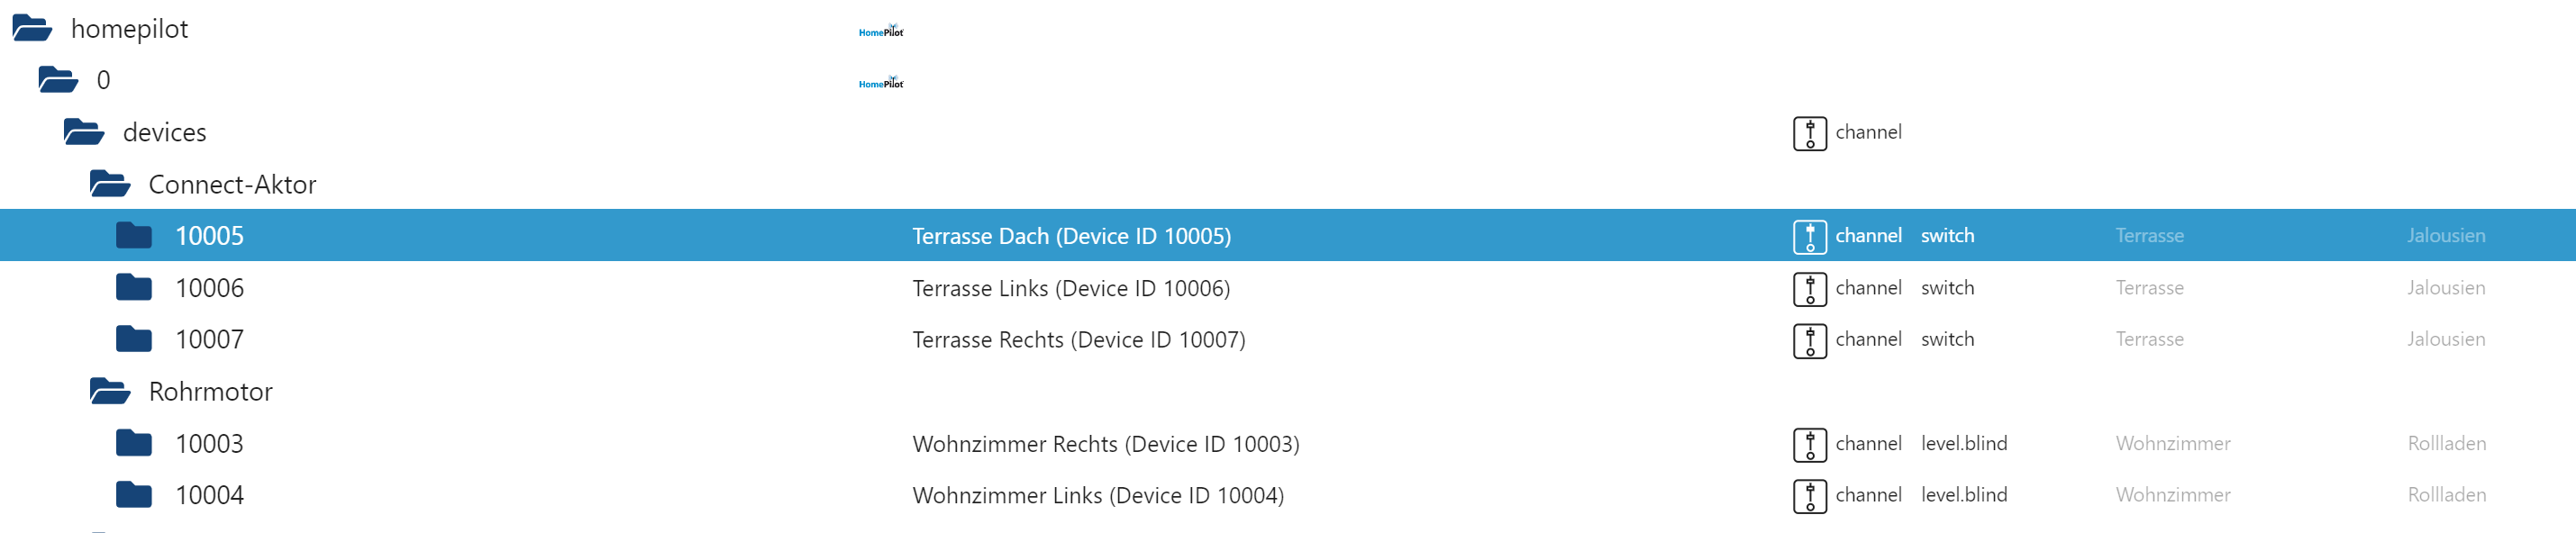
Task: Click the channel icon in the 10004 row
Action: tap(1809, 496)
